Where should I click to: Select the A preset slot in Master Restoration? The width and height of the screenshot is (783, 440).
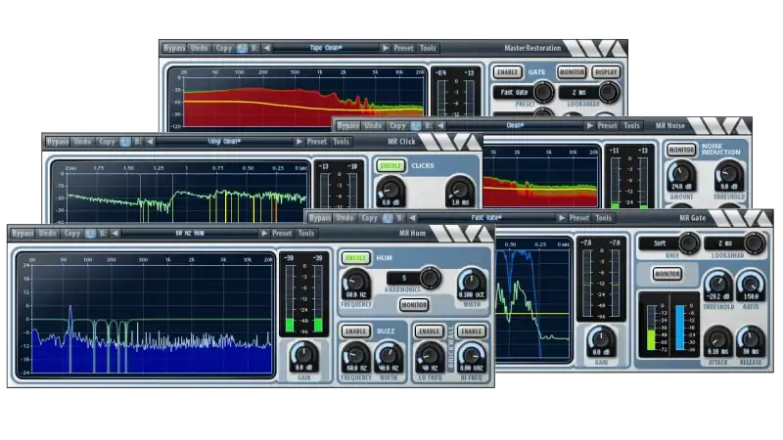pyautogui.click(x=242, y=48)
